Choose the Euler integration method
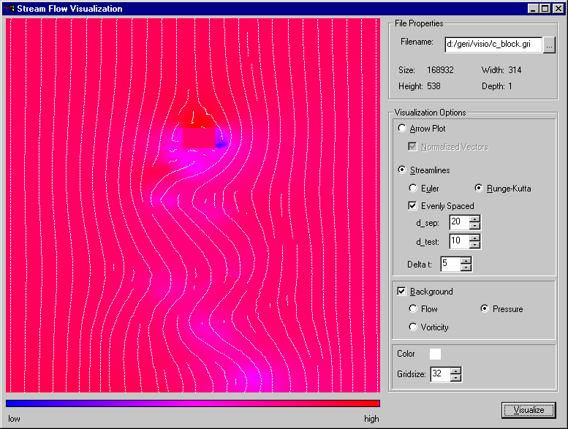This screenshot has width=568, height=429. click(x=414, y=189)
